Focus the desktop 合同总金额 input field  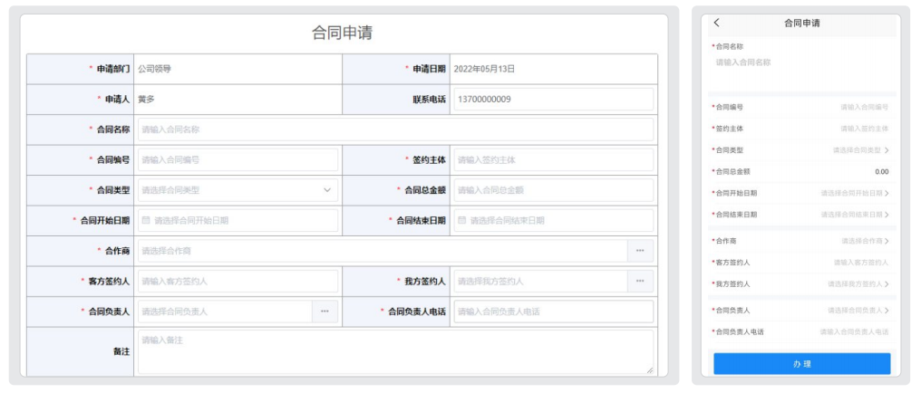[x=553, y=190]
